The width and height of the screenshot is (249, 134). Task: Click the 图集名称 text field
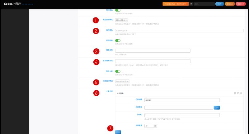point(153,50)
